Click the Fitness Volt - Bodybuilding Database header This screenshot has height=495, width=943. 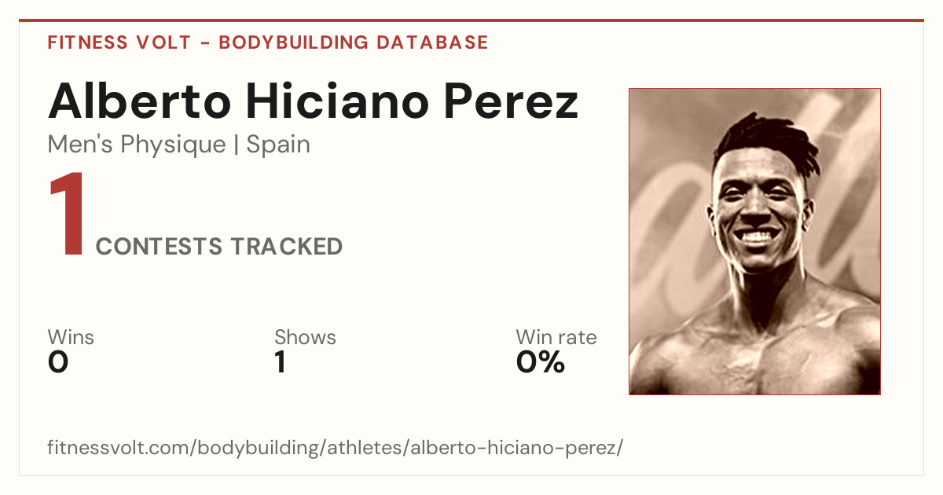pos(268,42)
